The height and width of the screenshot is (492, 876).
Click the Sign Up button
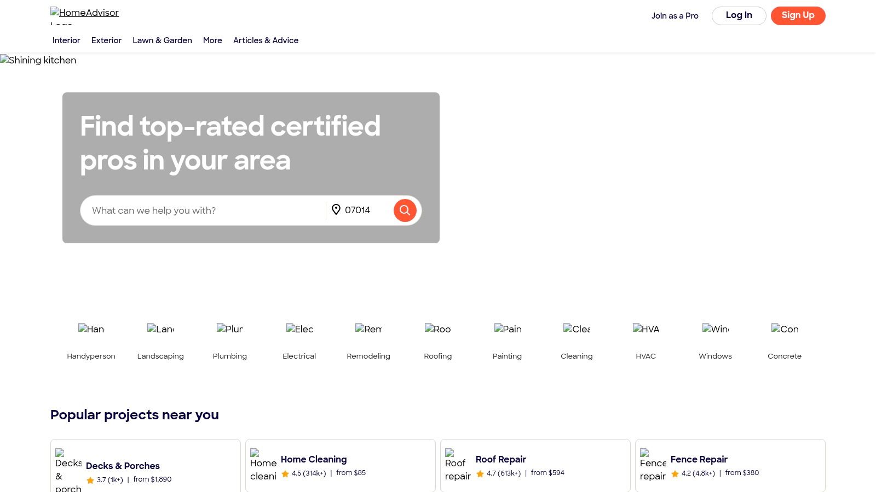[798, 15]
